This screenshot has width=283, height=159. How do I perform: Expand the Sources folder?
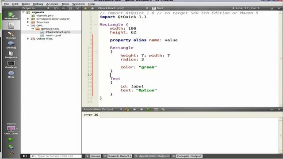[28, 22]
